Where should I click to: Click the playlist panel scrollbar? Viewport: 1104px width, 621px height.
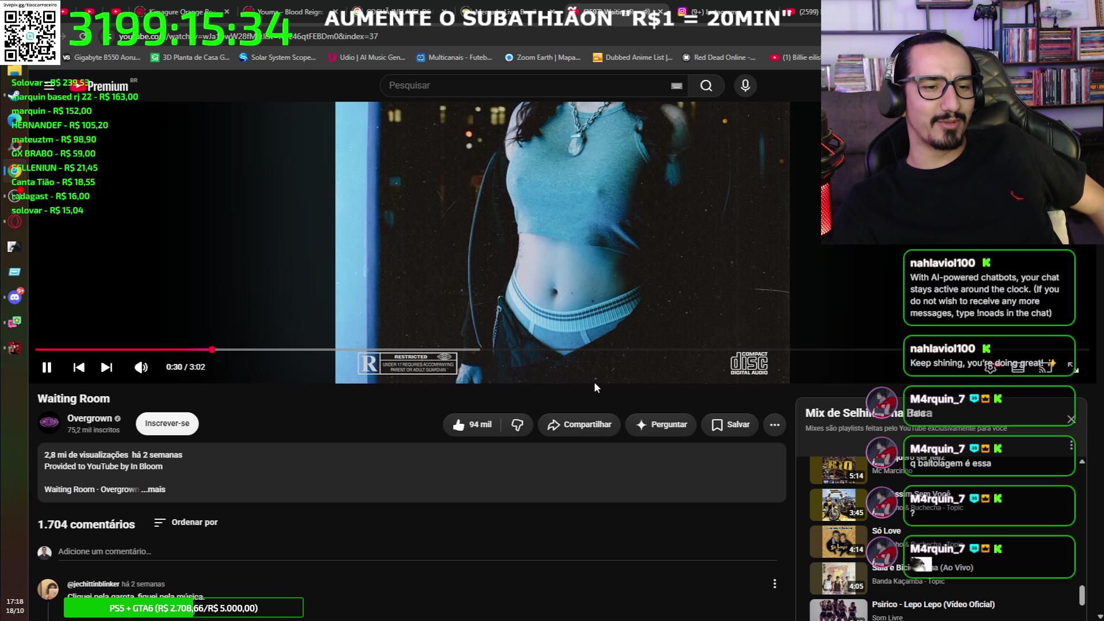click(x=1082, y=595)
